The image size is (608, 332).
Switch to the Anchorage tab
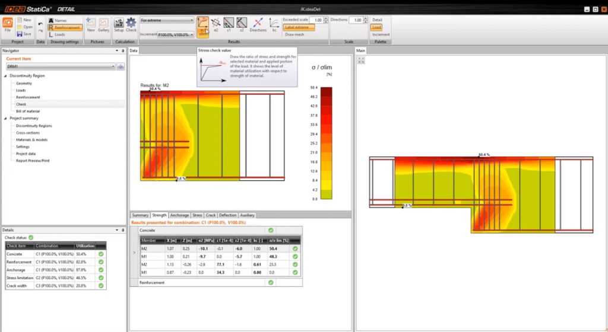179,215
